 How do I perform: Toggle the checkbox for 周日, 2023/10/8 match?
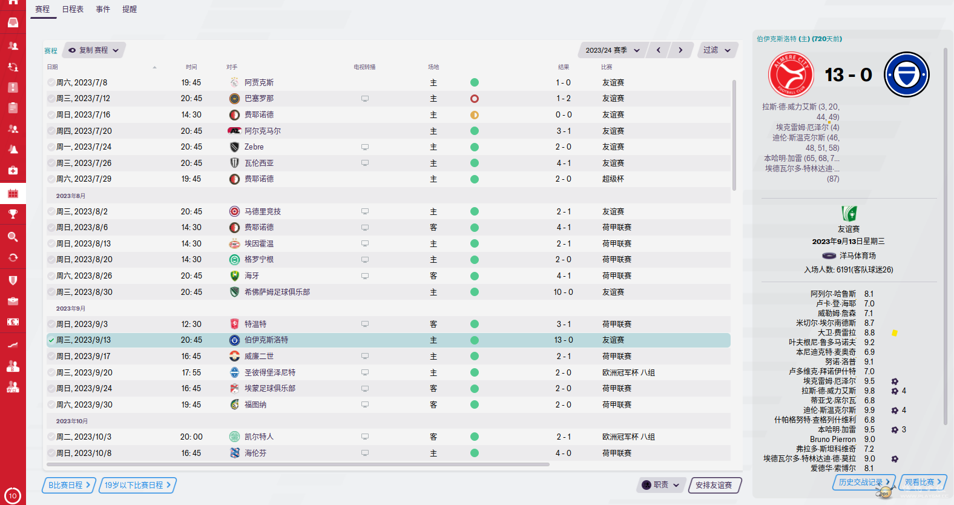[51, 453]
